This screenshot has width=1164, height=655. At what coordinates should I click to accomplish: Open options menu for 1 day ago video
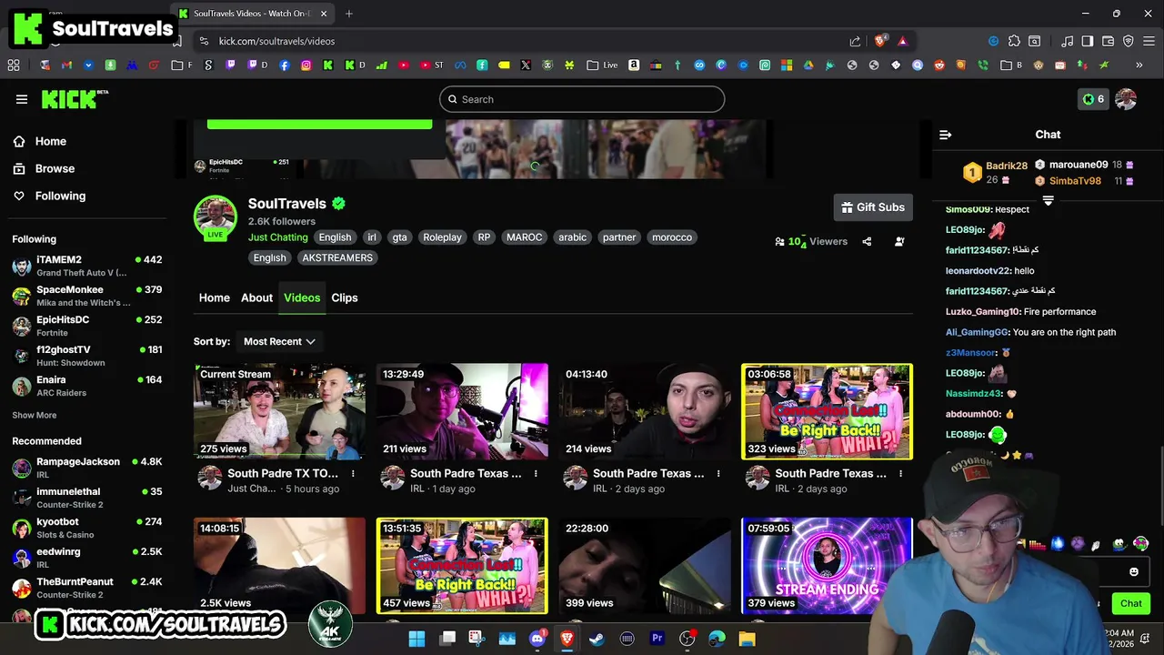point(536,473)
